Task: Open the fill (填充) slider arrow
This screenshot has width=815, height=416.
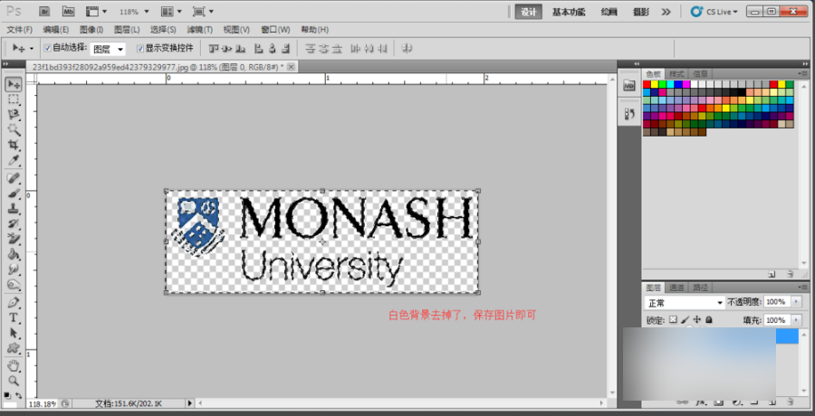Action: point(796,320)
